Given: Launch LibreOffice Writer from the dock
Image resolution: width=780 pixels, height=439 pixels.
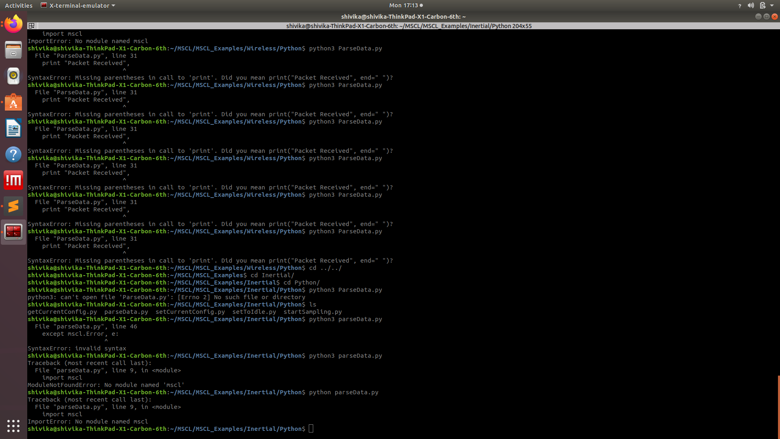Looking at the screenshot, I should pyautogui.click(x=13, y=128).
